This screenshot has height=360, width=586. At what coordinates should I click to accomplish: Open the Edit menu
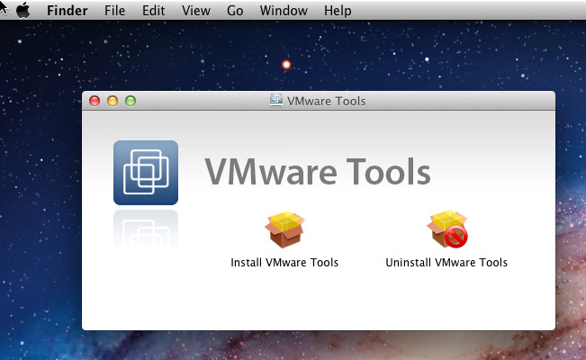(153, 11)
